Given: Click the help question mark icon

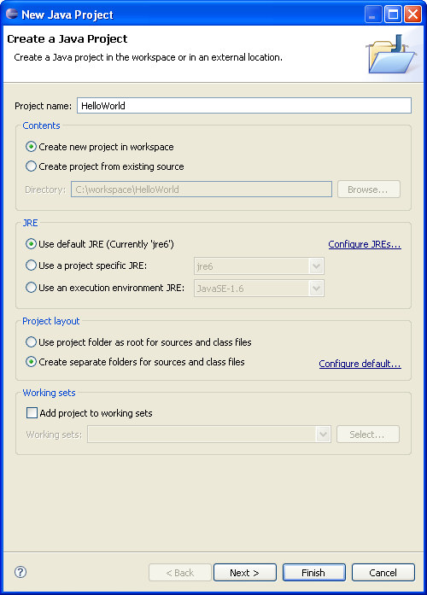Looking at the screenshot, I should point(20,572).
